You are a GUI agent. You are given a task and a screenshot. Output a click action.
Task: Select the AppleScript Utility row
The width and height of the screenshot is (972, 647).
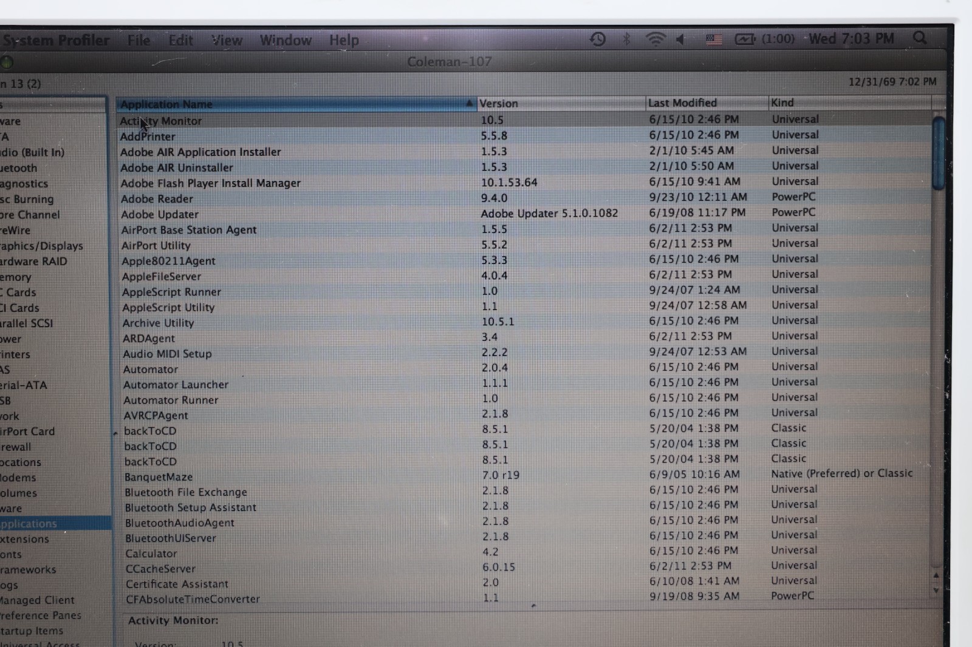(524, 307)
